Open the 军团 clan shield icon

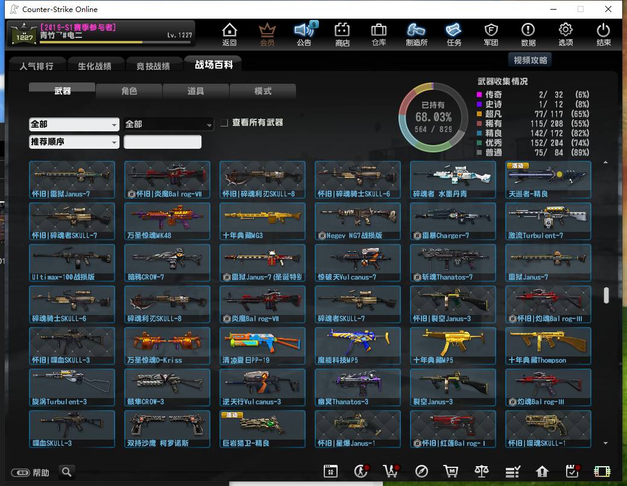(491, 34)
